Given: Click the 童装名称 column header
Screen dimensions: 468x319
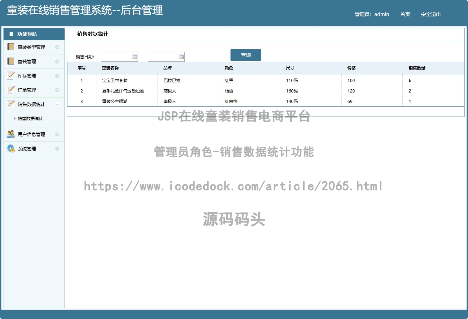Looking at the screenshot, I should pyautogui.click(x=110, y=68).
